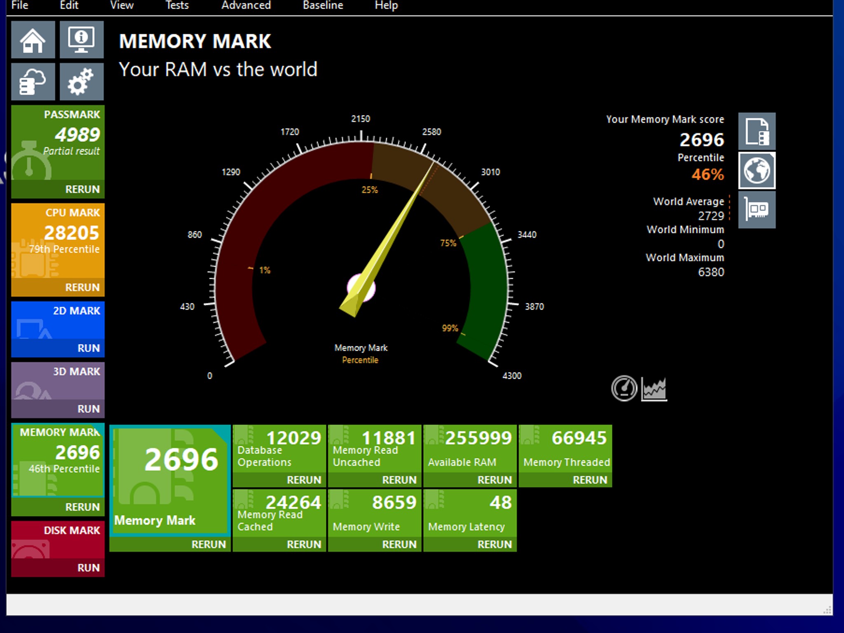844x633 pixels.
Task: Click the gauge needle hub
Action: (x=361, y=288)
